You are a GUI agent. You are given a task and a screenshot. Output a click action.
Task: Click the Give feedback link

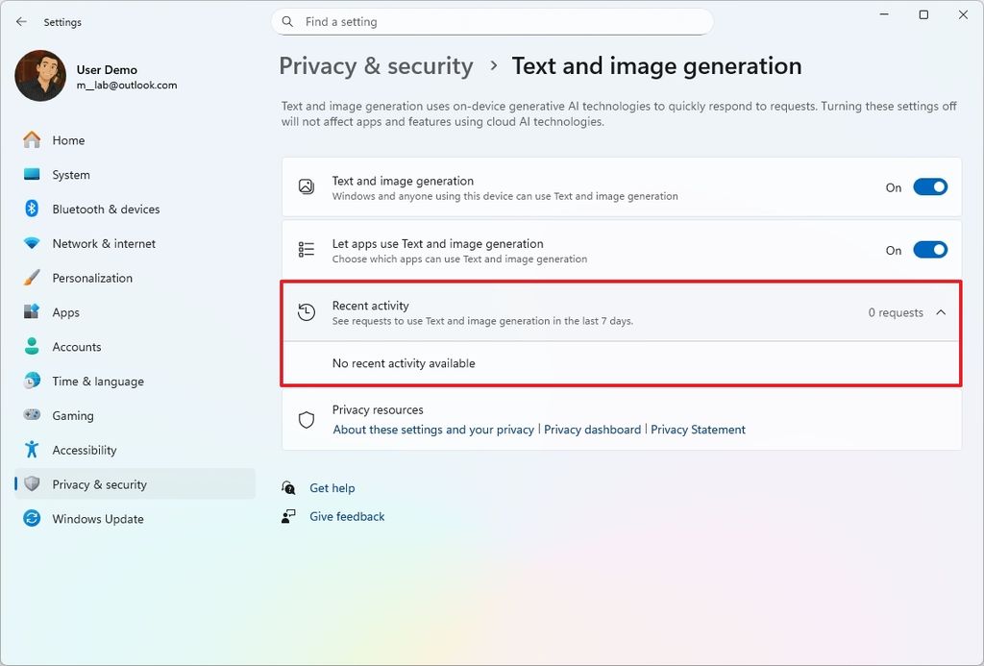click(347, 517)
